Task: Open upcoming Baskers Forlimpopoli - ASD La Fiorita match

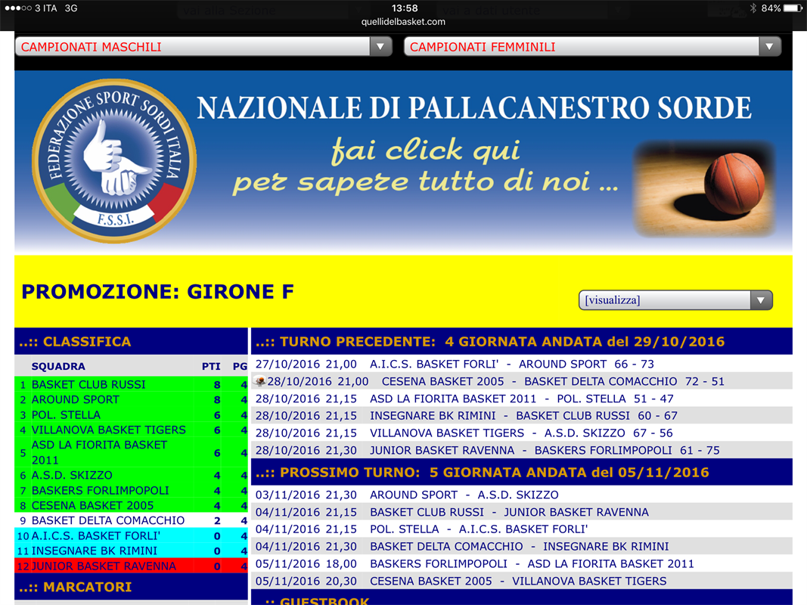Action: 521,564
